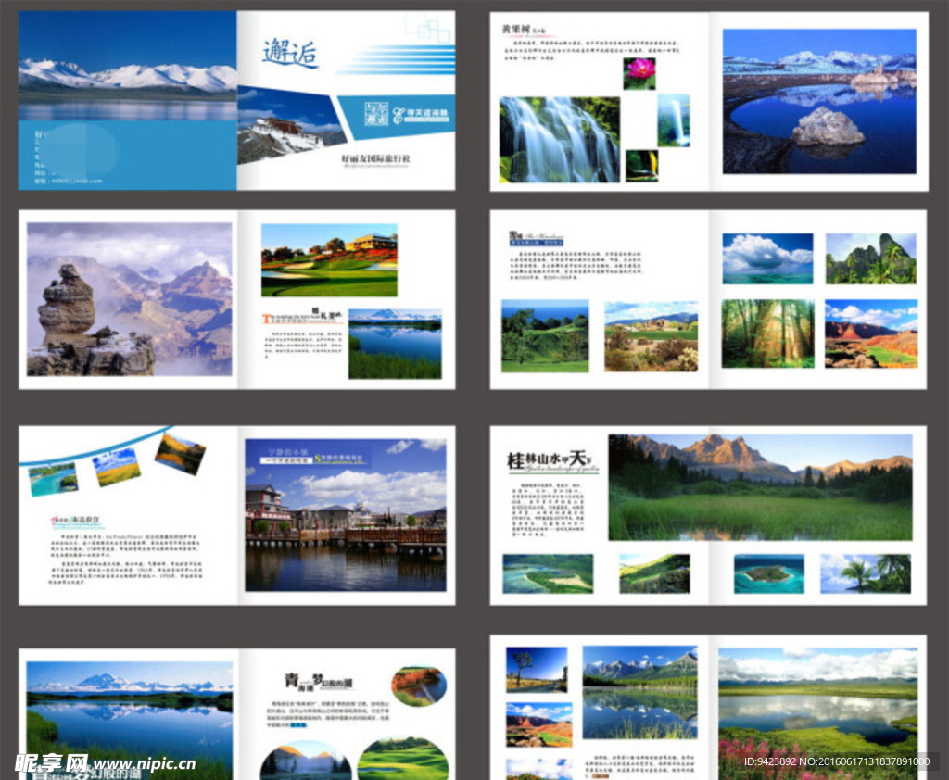Click the 邂逅 cover title
This screenshot has width=949, height=780.
pyautogui.click(x=290, y=53)
